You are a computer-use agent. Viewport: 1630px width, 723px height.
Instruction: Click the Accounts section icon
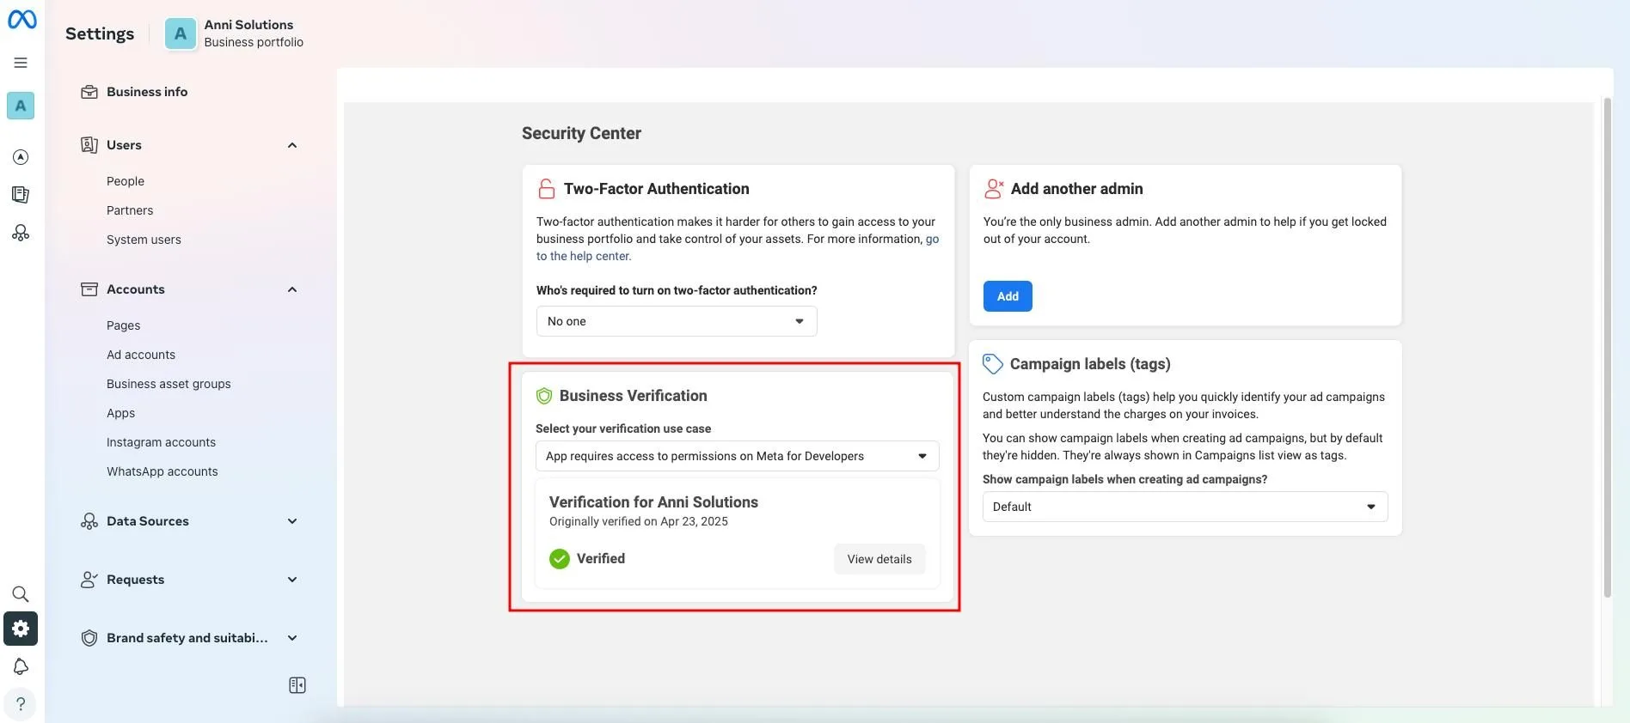(89, 289)
